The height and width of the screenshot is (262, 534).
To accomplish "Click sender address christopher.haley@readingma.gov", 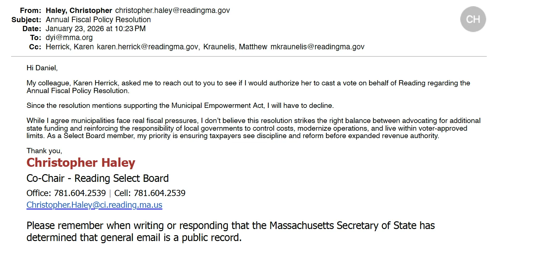I will click(172, 10).
